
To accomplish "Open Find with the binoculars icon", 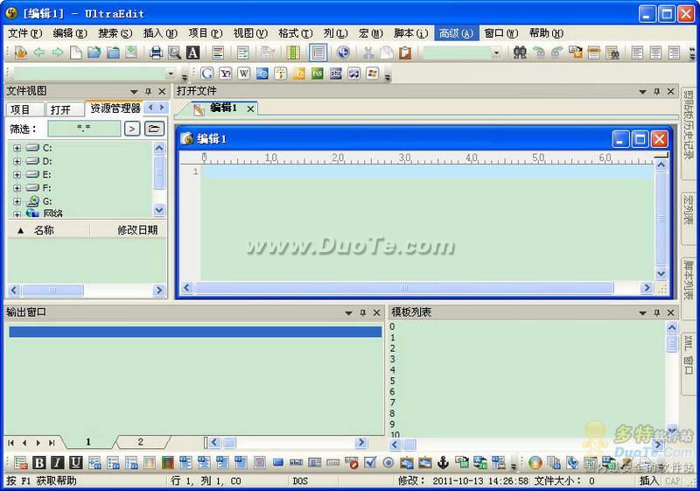I will (x=520, y=53).
